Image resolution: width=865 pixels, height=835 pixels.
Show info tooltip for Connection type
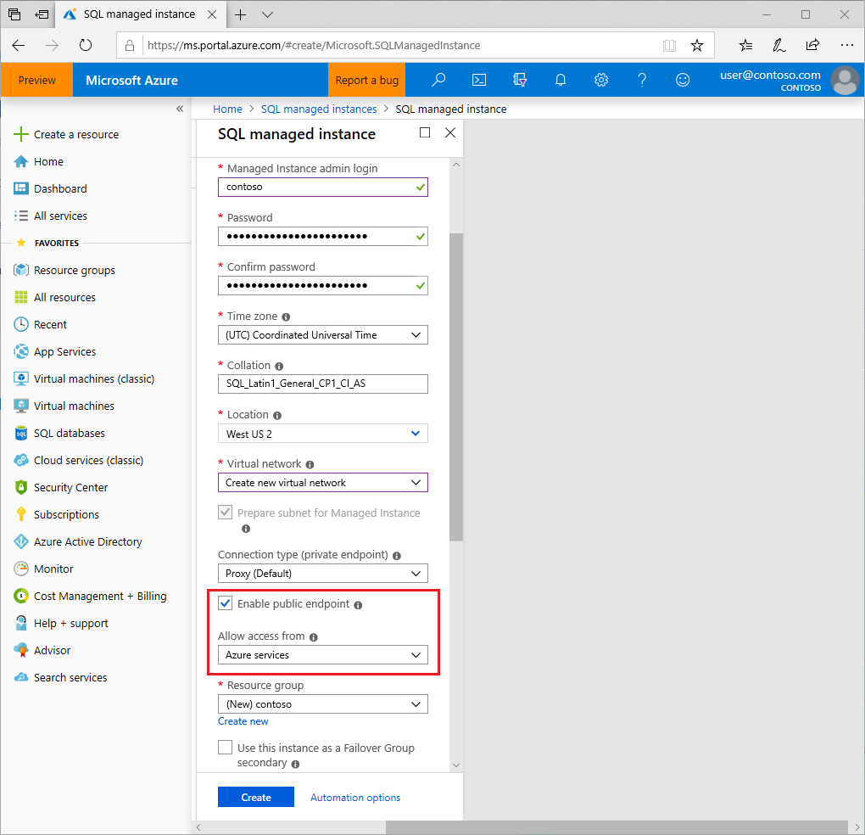397,556
